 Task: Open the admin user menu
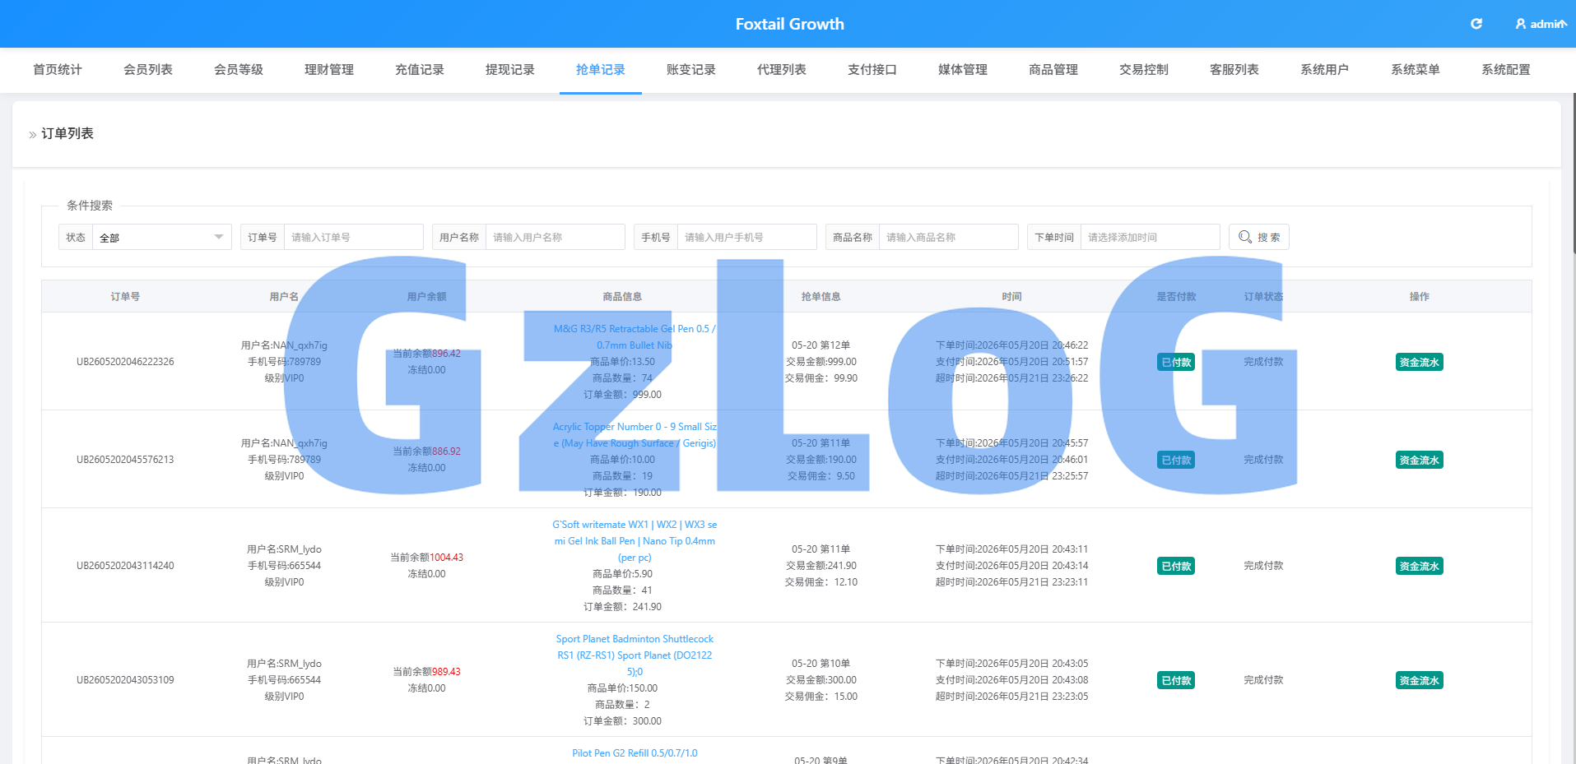(x=1541, y=24)
